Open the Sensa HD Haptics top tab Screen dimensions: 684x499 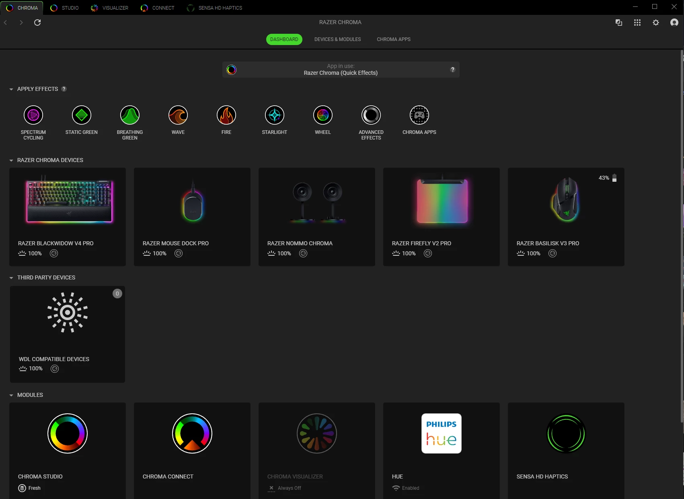click(215, 8)
